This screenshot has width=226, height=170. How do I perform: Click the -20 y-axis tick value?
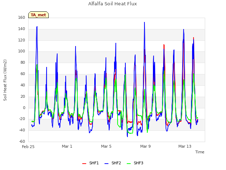click(x=22, y=119)
